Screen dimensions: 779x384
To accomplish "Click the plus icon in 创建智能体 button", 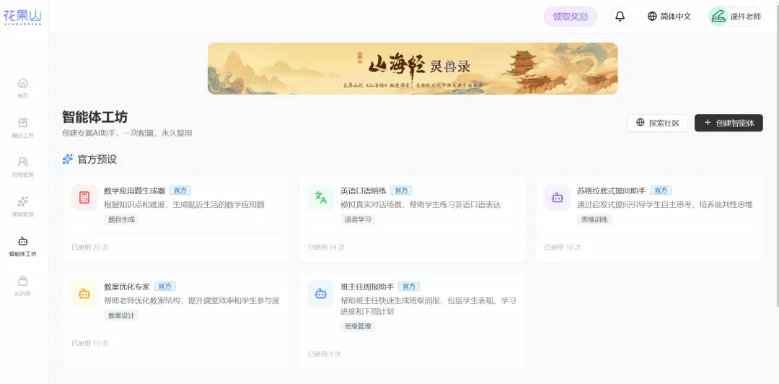I will (708, 123).
